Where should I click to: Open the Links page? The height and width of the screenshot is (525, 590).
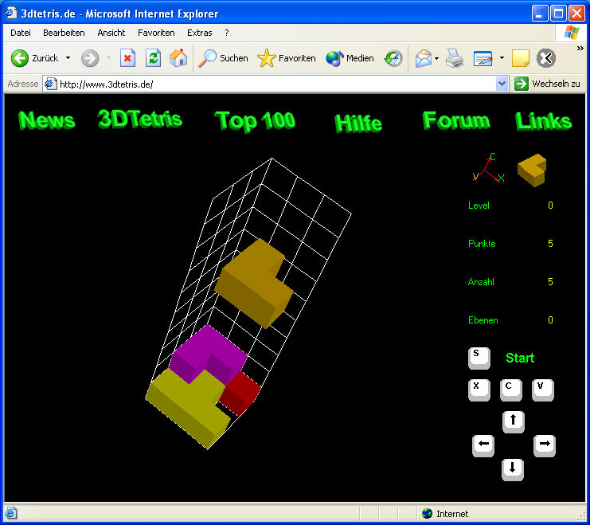[543, 121]
